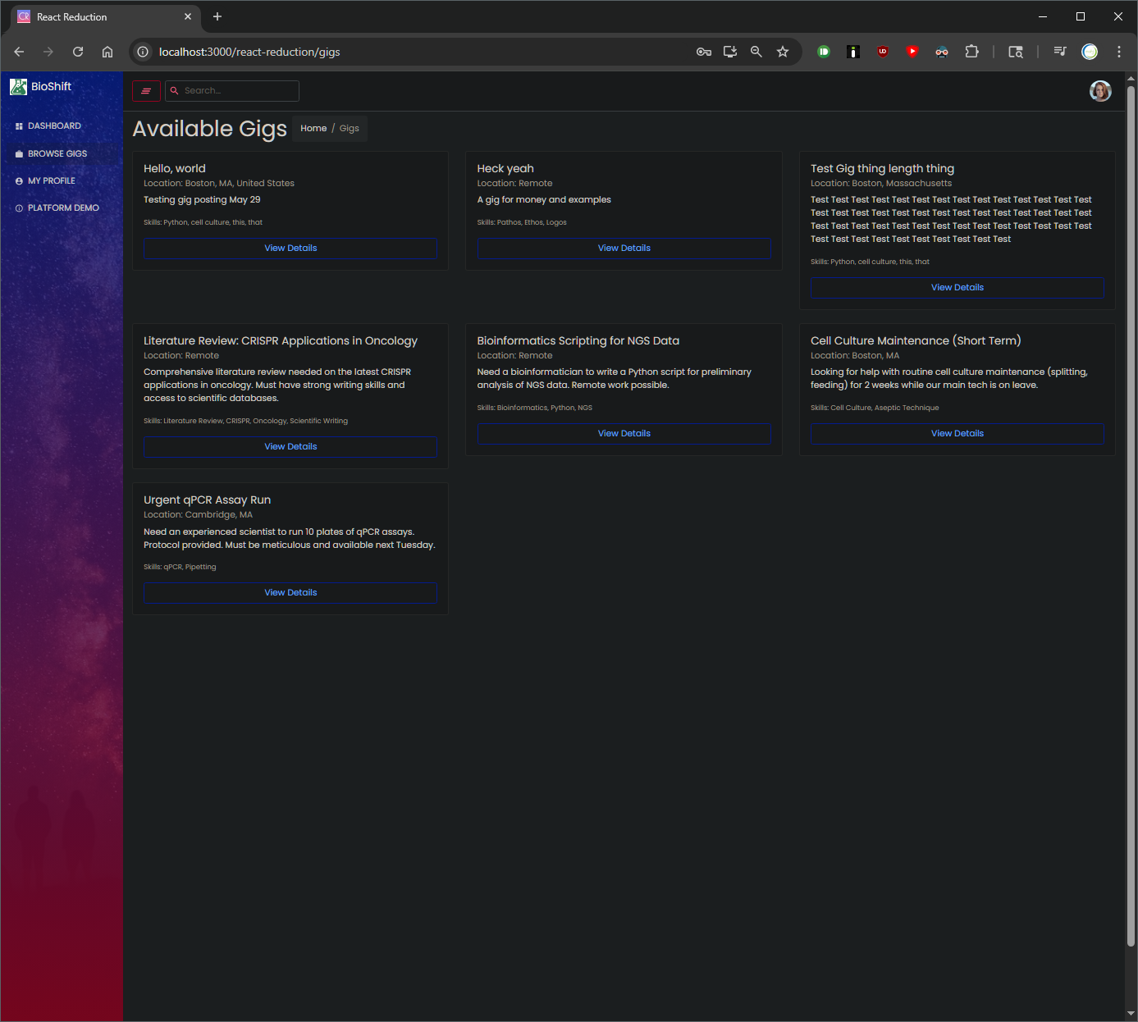This screenshot has width=1138, height=1022.
Task: Click into the Search input field
Action: (x=238, y=91)
